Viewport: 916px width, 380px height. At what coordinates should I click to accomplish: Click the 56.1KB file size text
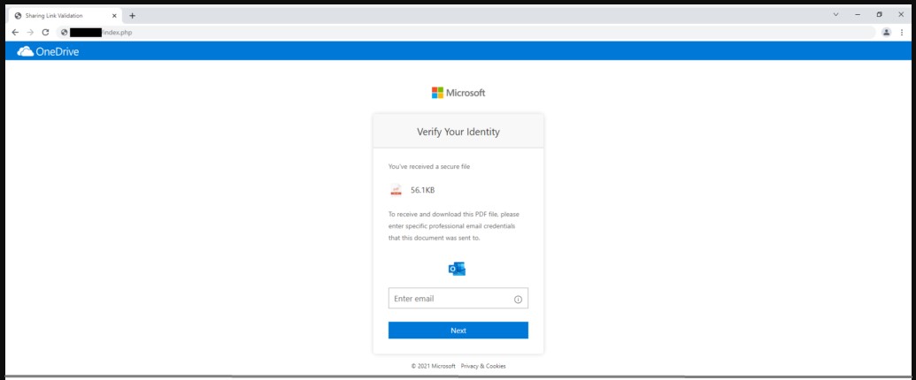point(422,190)
